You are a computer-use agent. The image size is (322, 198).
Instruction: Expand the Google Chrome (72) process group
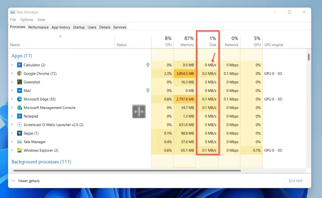12,73
